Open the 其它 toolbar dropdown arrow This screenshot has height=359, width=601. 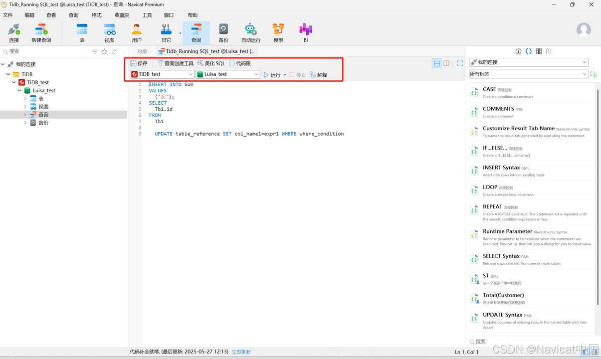tap(180, 33)
